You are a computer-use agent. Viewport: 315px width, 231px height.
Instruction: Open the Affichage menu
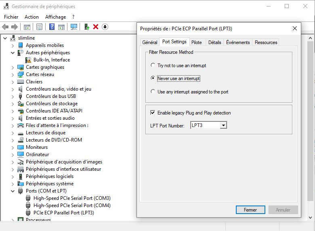tap(55, 17)
